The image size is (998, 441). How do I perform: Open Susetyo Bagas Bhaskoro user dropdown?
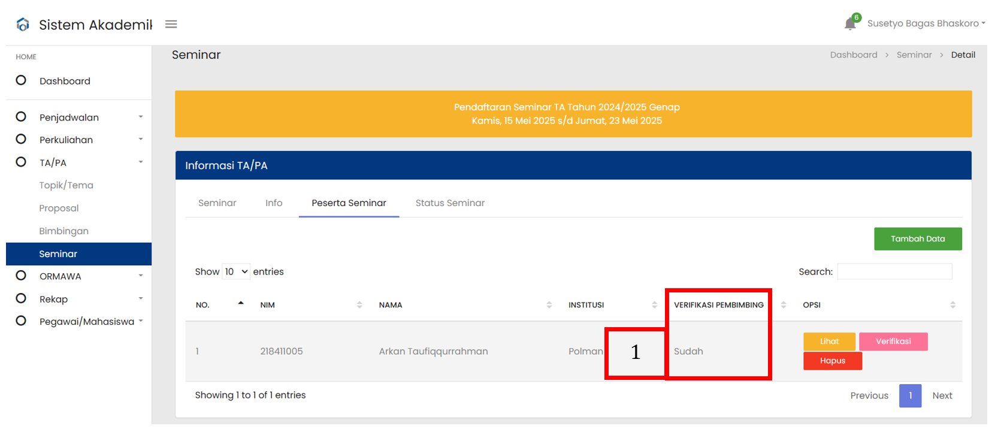click(926, 23)
